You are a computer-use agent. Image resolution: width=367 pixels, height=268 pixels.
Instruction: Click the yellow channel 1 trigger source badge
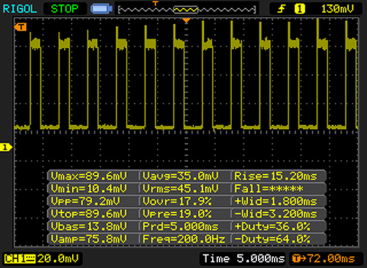tap(300, 9)
